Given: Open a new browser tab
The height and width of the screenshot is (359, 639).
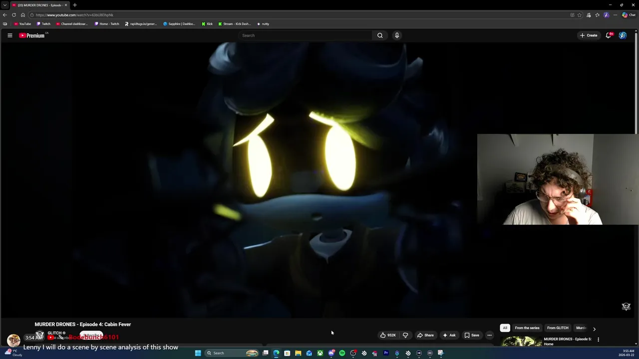Looking at the screenshot, I should [x=74, y=5].
